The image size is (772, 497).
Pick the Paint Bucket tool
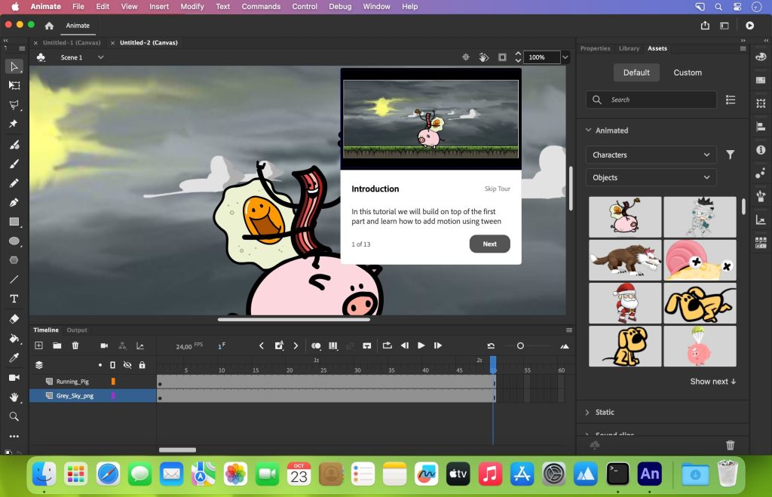point(14,338)
